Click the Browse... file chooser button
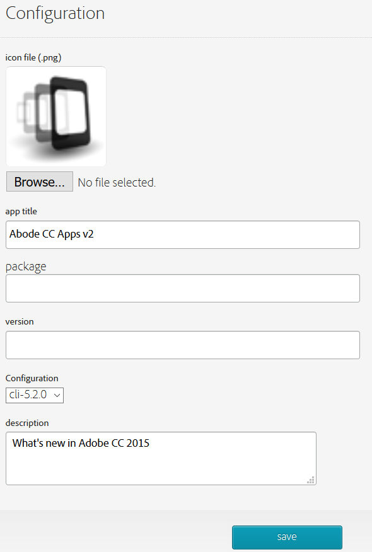The width and height of the screenshot is (372, 552). click(40, 181)
